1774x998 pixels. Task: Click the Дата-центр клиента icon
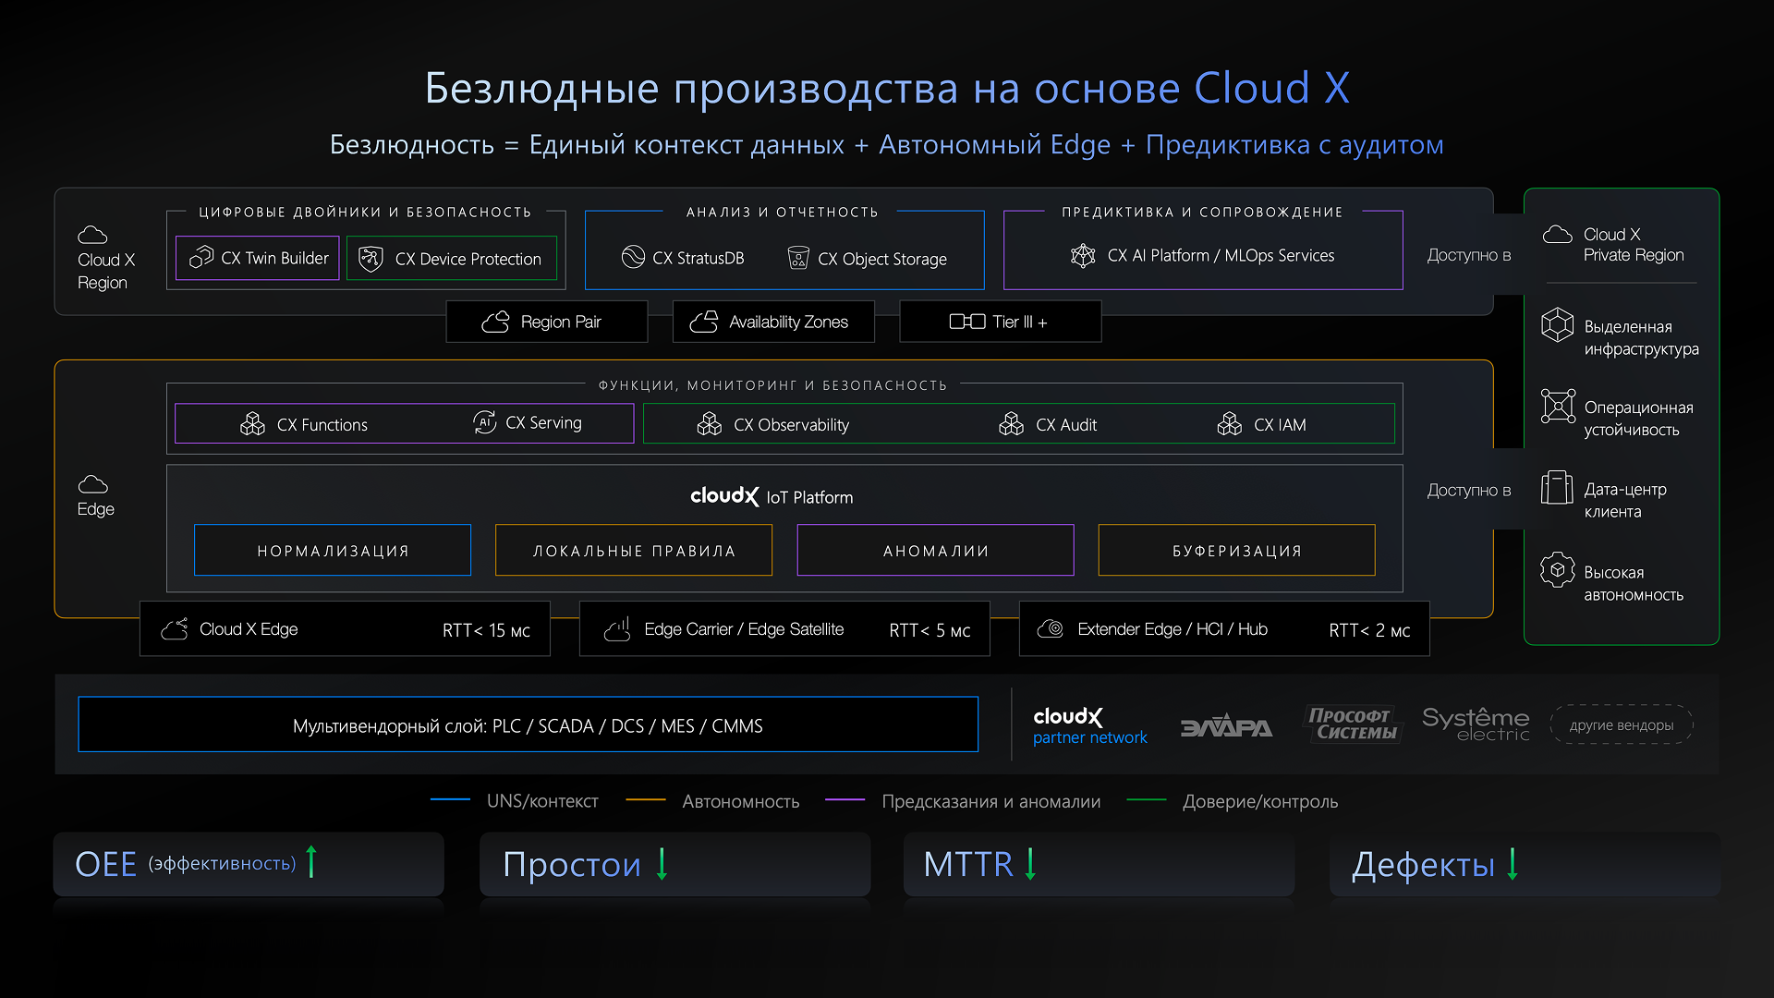click(1557, 487)
